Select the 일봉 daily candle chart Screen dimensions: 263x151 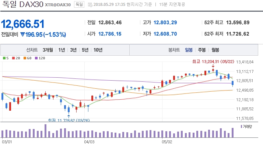coord(189,50)
